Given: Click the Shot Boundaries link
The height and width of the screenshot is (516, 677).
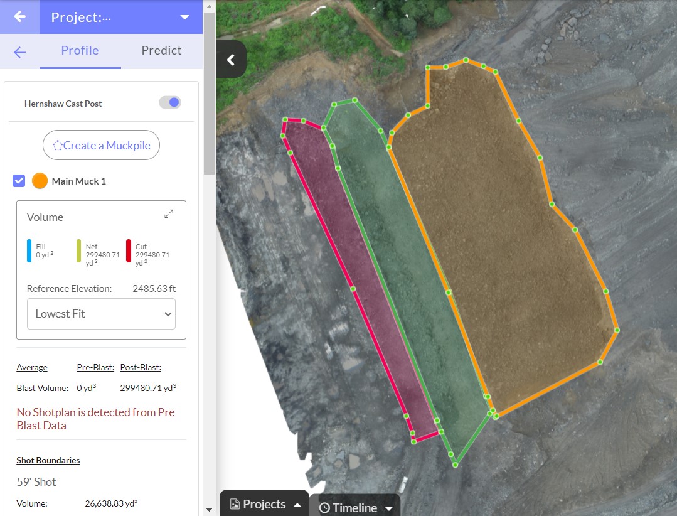Looking at the screenshot, I should (48, 460).
